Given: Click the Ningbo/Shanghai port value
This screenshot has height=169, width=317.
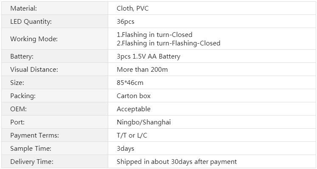Looking at the screenshot, I should (x=144, y=122).
